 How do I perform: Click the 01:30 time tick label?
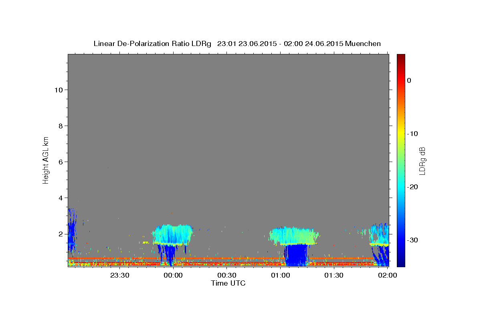[x=333, y=275]
